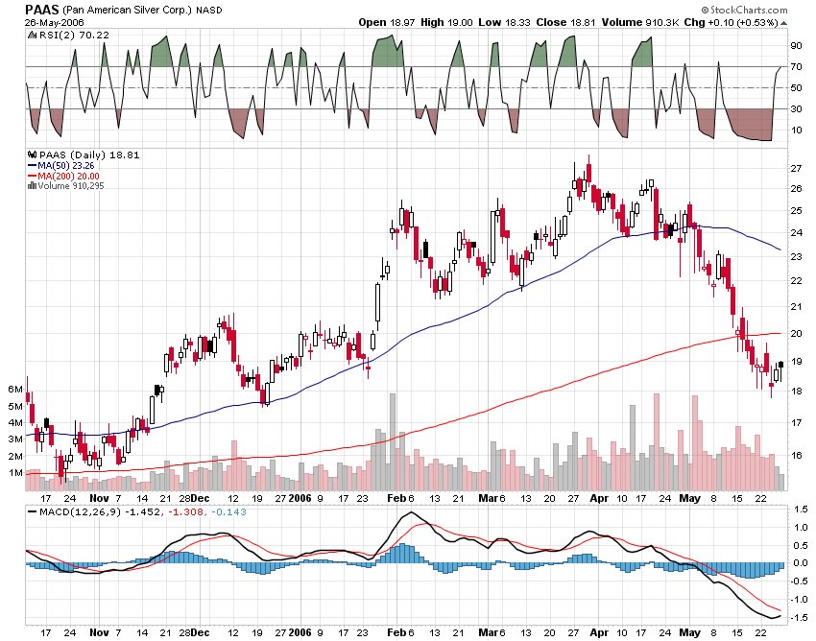Click the green up arrow after Chg
This screenshot has width=816, height=641.
783,23
